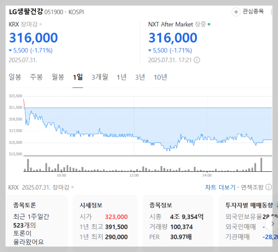Click KRX price 316,000

tap(33, 38)
